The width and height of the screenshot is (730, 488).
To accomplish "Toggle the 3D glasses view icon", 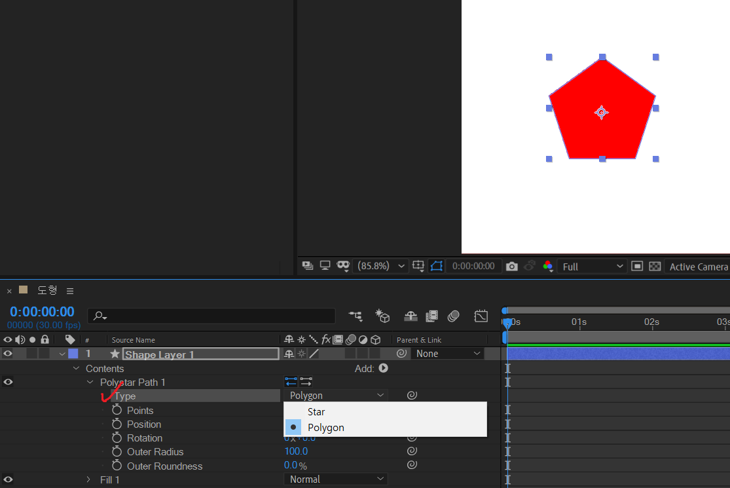I will (x=343, y=266).
